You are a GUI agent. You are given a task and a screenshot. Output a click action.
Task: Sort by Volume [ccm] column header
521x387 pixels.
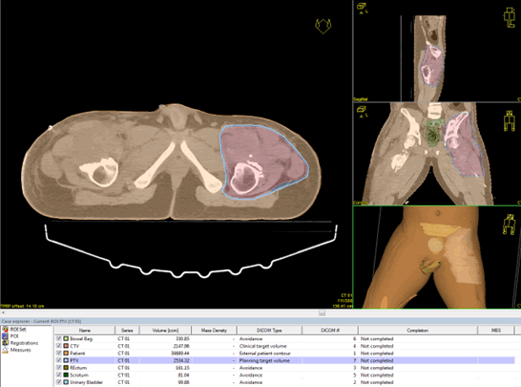click(165, 331)
